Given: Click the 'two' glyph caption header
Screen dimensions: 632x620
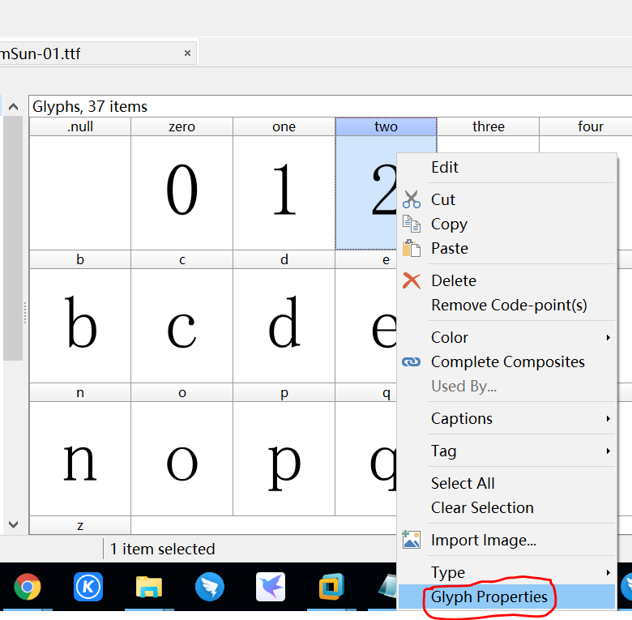Looking at the screenshot, I should (x=386, y=126).
